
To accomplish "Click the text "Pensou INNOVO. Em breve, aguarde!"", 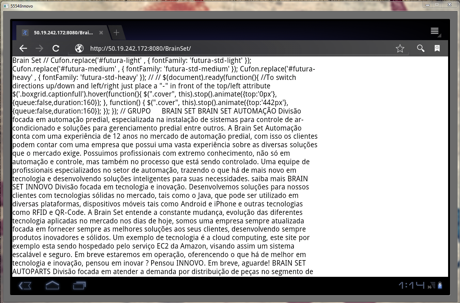I will (210, 263).
